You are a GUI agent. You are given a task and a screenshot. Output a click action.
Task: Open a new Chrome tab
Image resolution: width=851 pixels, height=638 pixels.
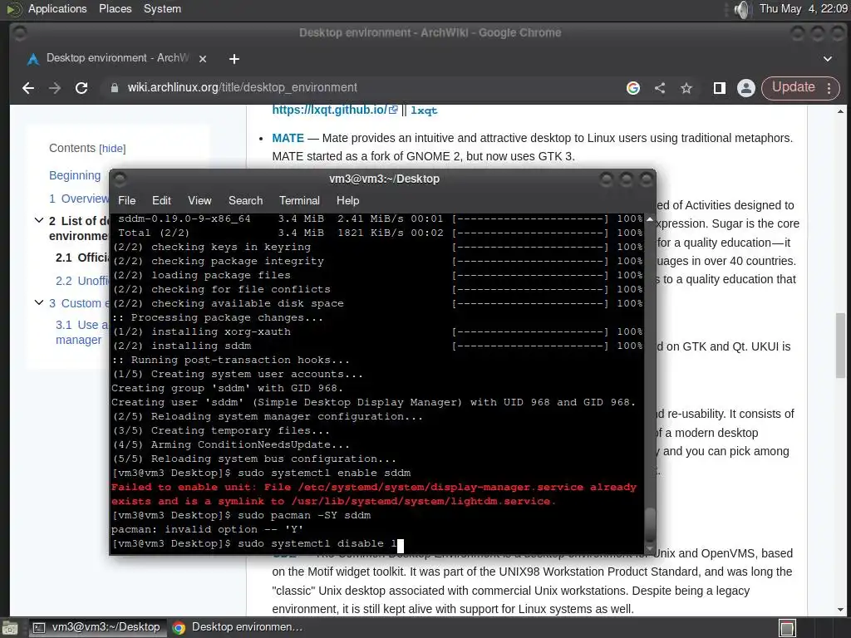pyautogui.click(x=234, y=59)
